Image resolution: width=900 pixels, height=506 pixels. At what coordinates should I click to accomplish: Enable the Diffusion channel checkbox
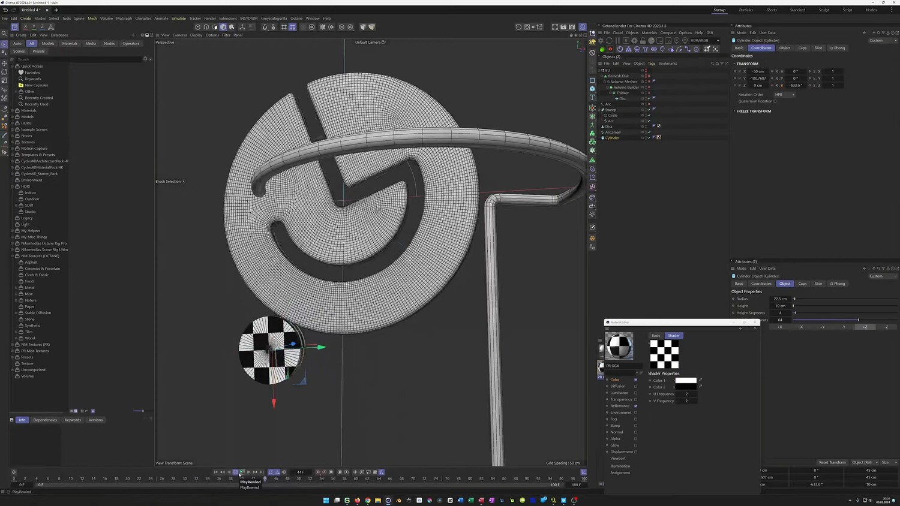(635, 386)
